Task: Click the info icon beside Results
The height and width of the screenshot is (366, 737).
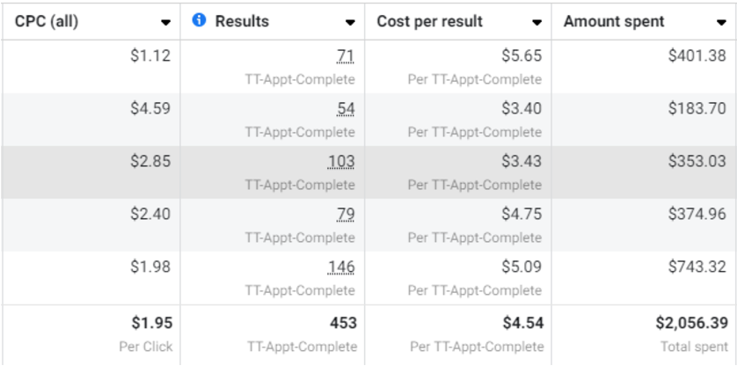Action: (199, 21)
